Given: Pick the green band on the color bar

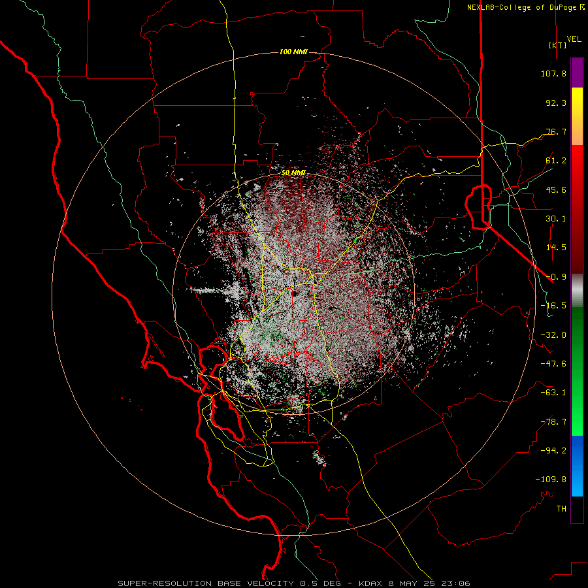Looking at the screenshot, I should click(577, 371).
